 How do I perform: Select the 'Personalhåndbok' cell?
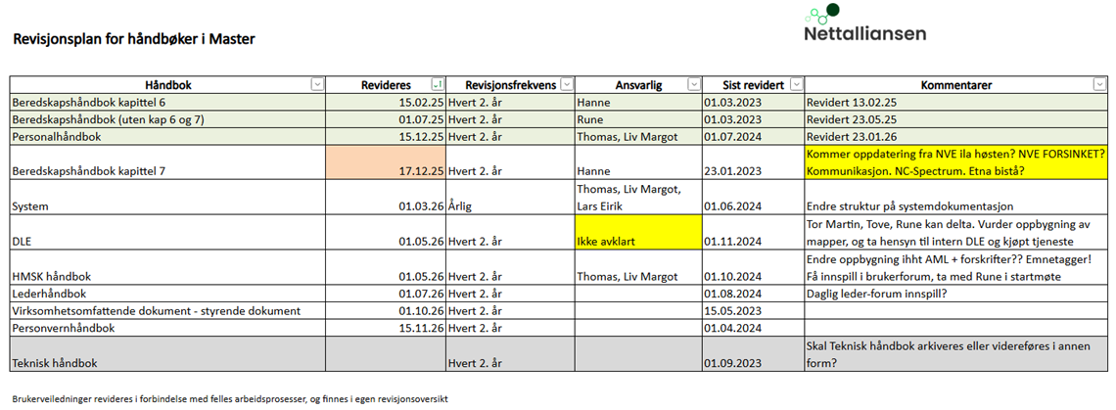point(167,136)
